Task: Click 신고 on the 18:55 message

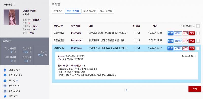Action: click(192, 41)
